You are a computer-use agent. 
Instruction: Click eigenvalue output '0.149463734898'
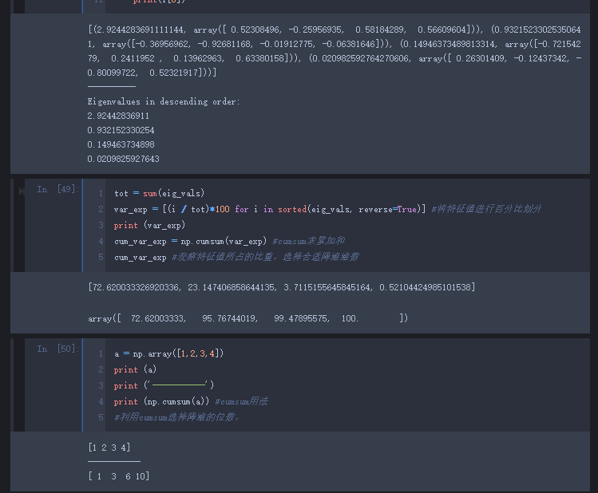[121, 144]
